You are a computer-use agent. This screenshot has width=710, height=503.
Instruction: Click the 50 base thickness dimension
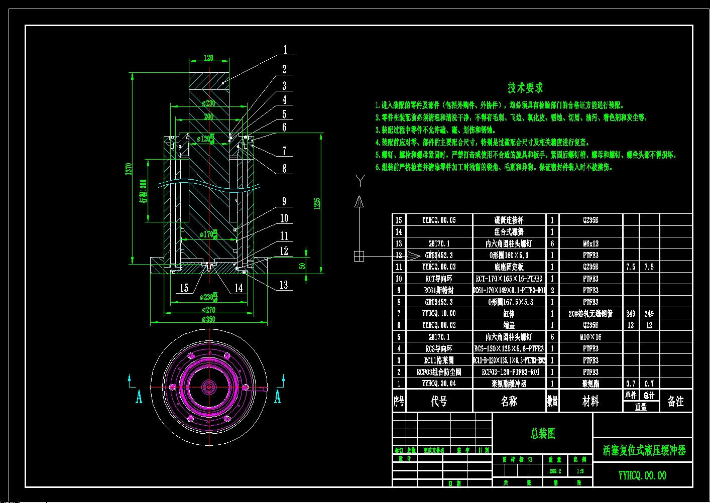tap(302, 266)
